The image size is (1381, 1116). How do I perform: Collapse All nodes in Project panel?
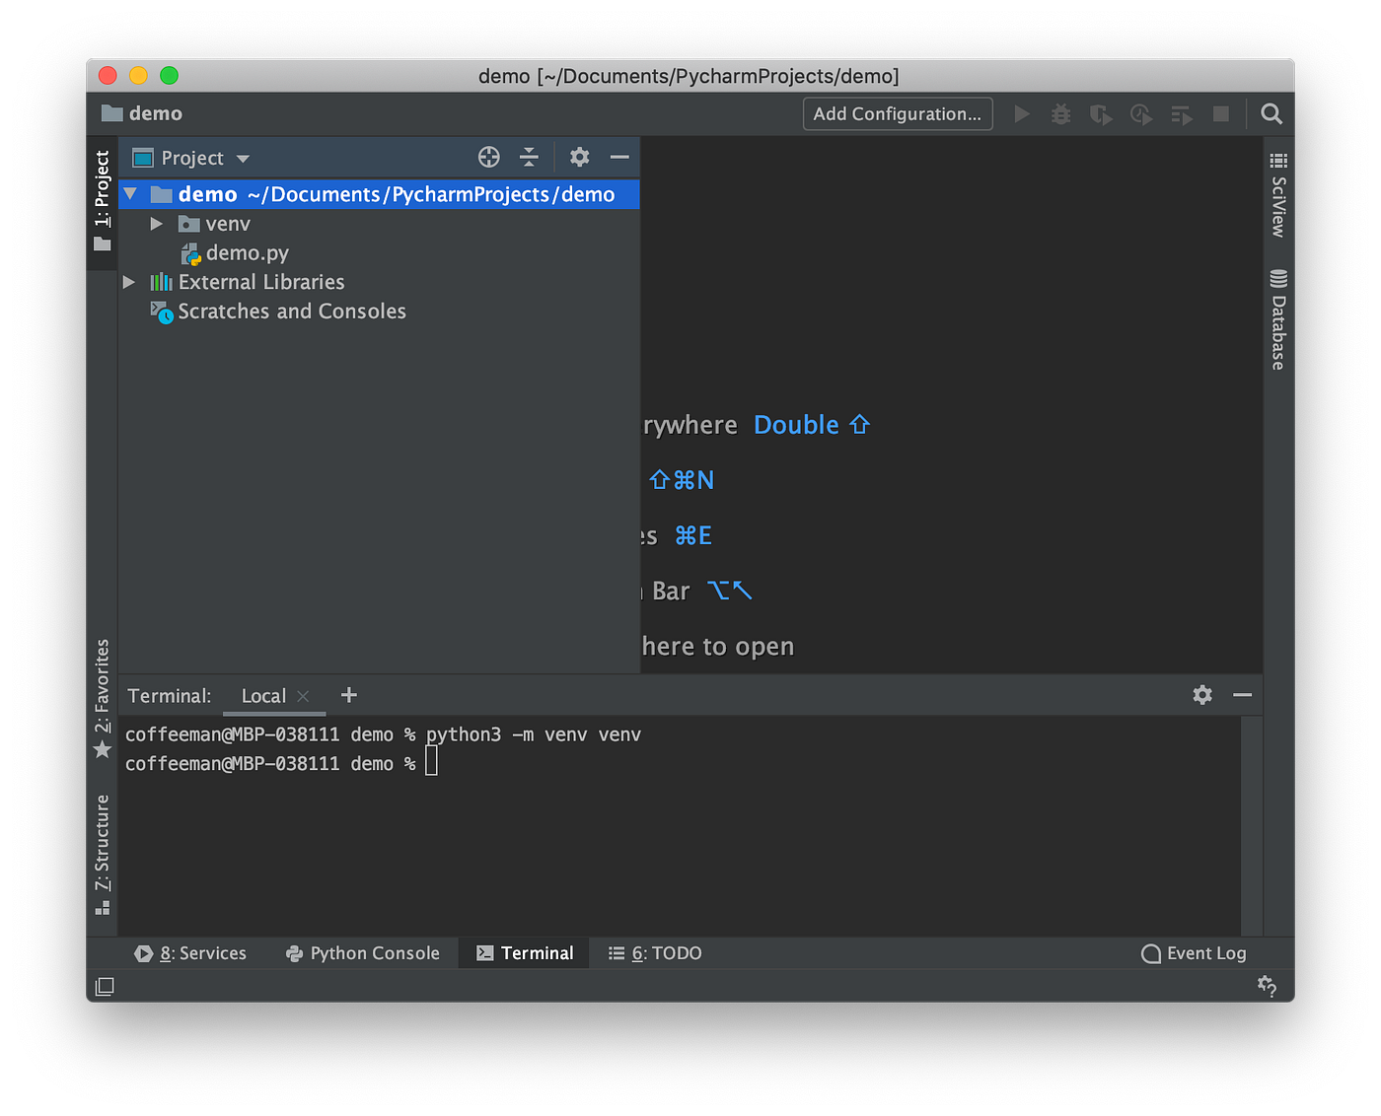pos(529,157)
